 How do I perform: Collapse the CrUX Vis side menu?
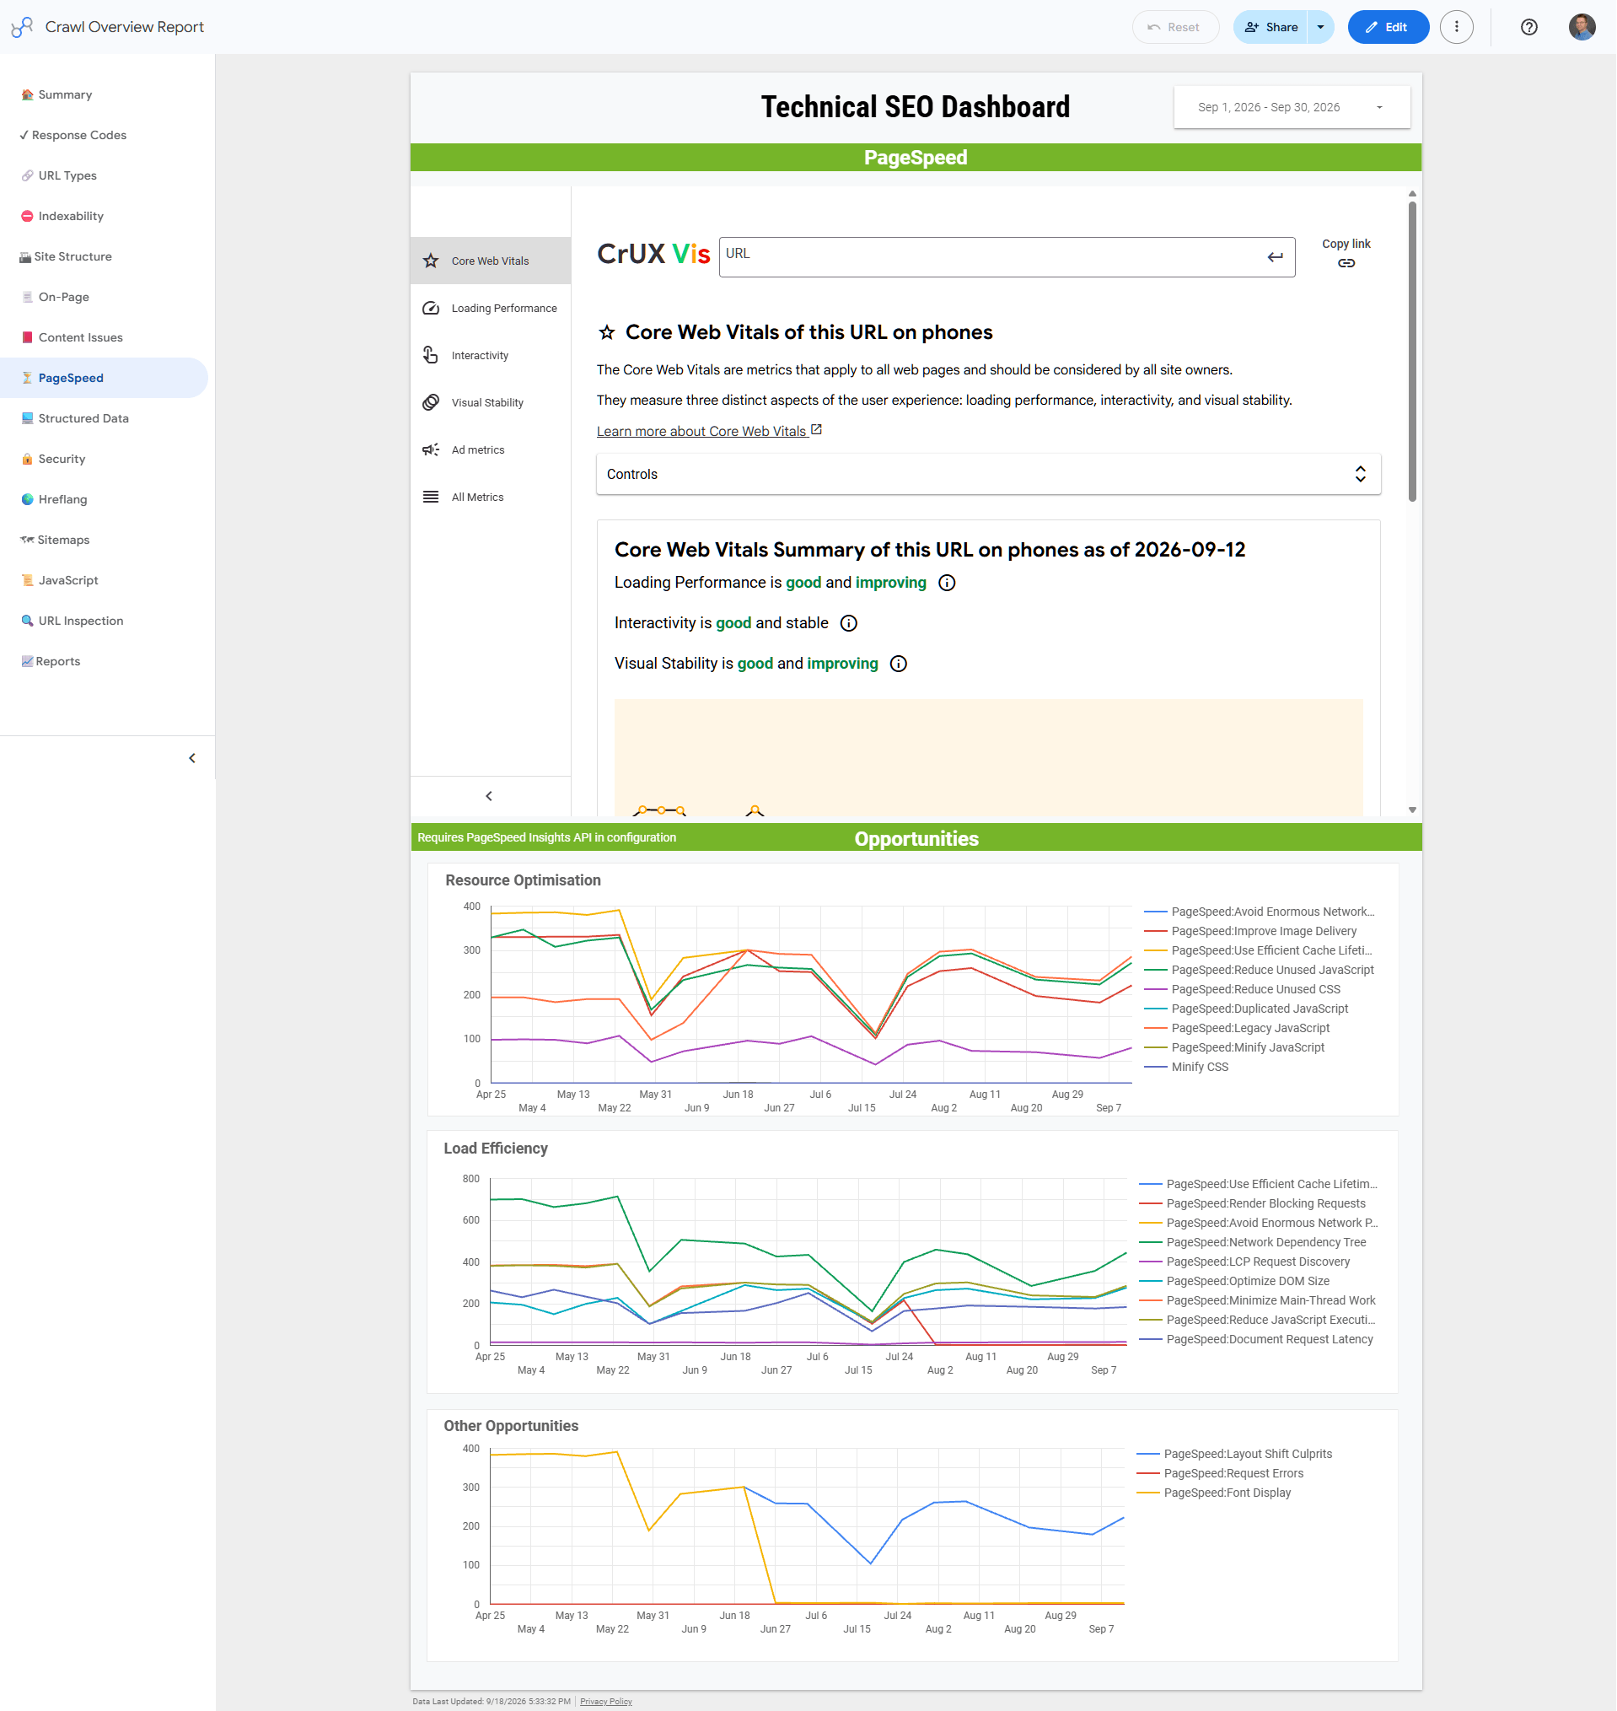(489, 795)
